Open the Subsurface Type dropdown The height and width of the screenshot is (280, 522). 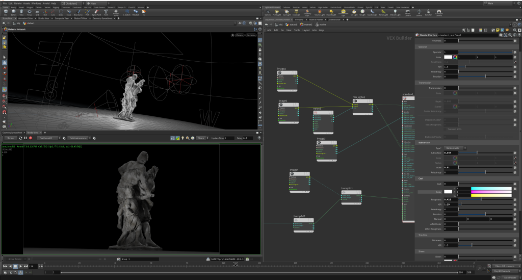(456, 148)
